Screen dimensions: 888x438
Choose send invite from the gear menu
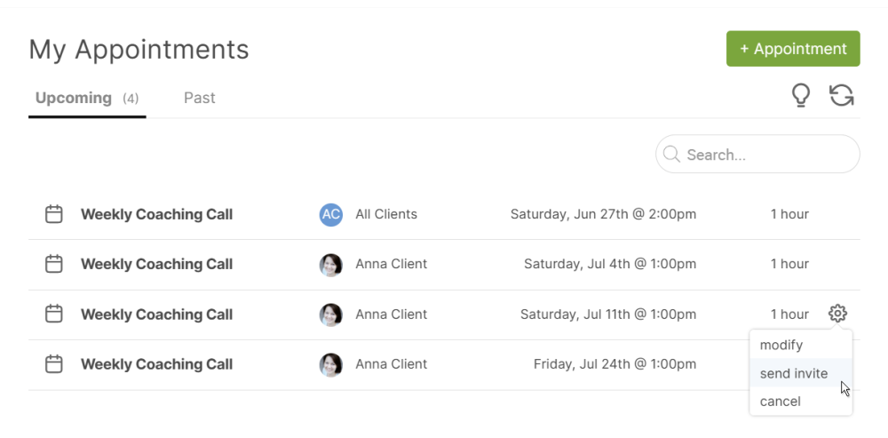[x=800, y=373]
